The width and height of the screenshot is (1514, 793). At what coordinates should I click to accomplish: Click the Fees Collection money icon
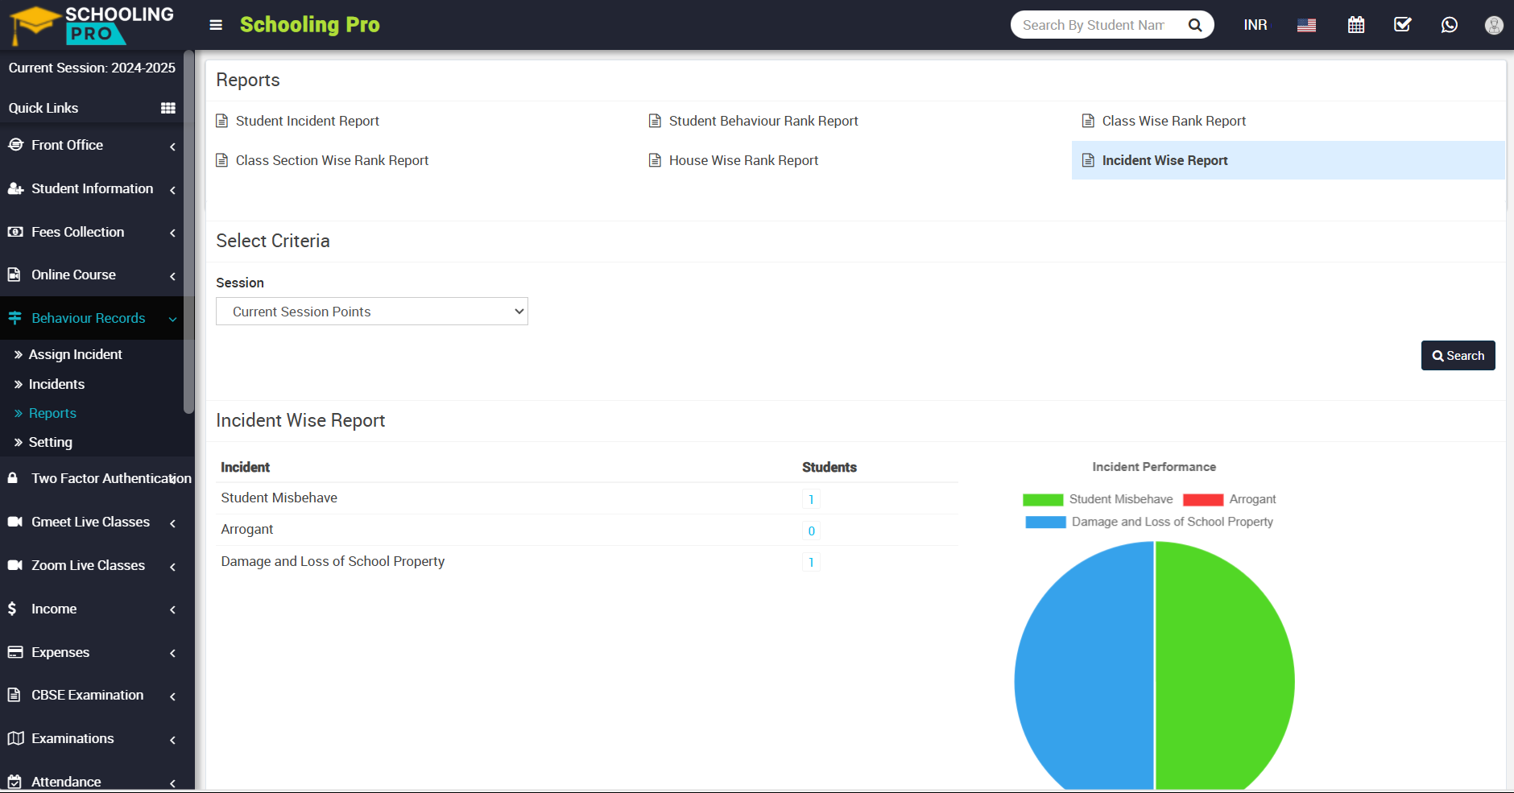(15, 232)
